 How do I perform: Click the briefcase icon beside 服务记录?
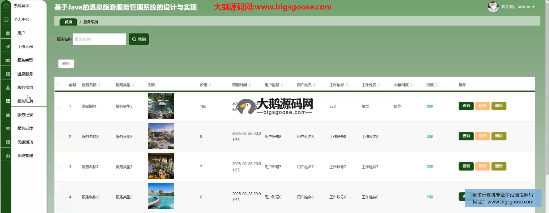8,115
